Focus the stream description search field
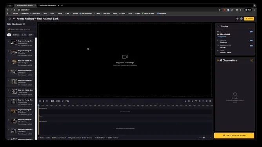Screen dimensions: 262x147 (x=21, y=29)
